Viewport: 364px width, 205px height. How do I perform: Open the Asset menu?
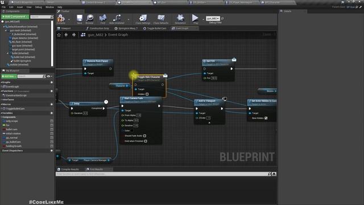point(20,7)
